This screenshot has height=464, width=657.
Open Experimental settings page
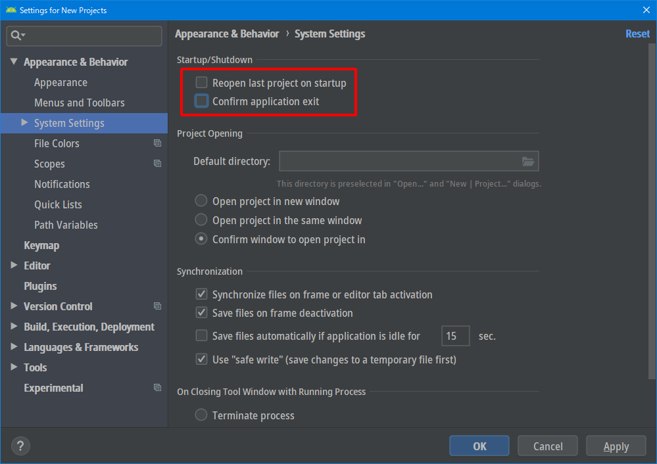[53, 388]
